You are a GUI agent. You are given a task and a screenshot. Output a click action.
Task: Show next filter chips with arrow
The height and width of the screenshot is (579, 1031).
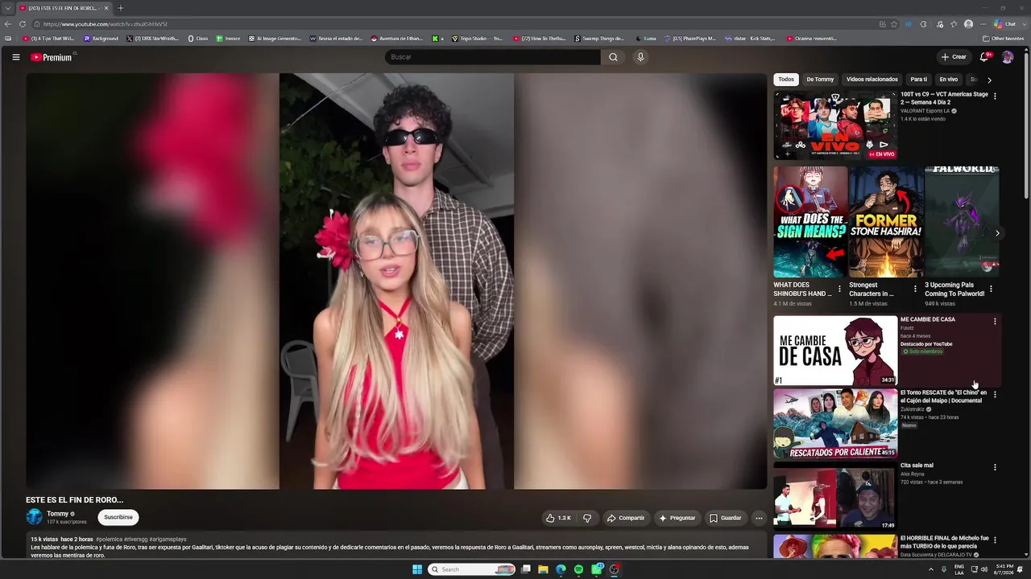point(989,80)
